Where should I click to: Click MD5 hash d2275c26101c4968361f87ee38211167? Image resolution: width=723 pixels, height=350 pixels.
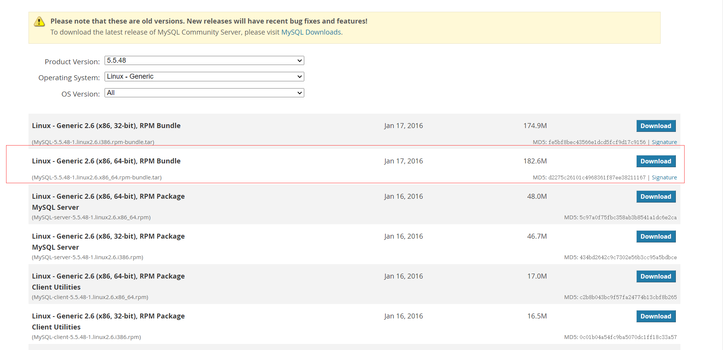pos(597,177)
